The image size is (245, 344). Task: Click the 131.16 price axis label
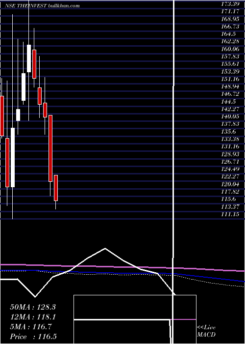tap(230, 146)
